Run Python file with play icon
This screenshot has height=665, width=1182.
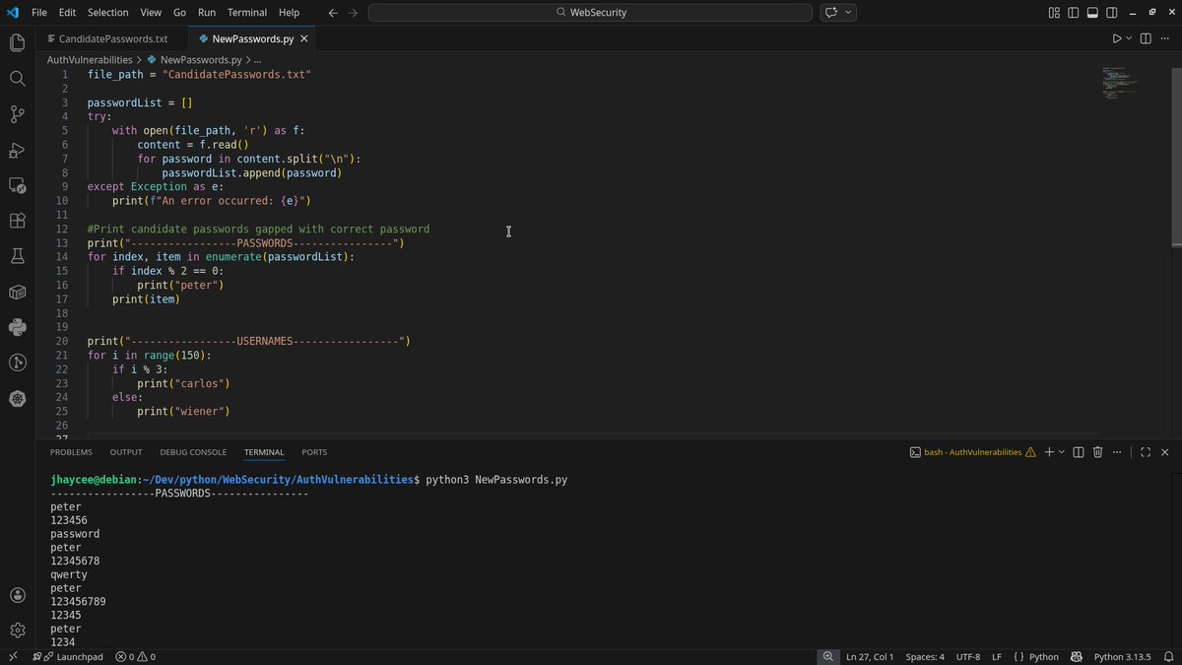1117,38
